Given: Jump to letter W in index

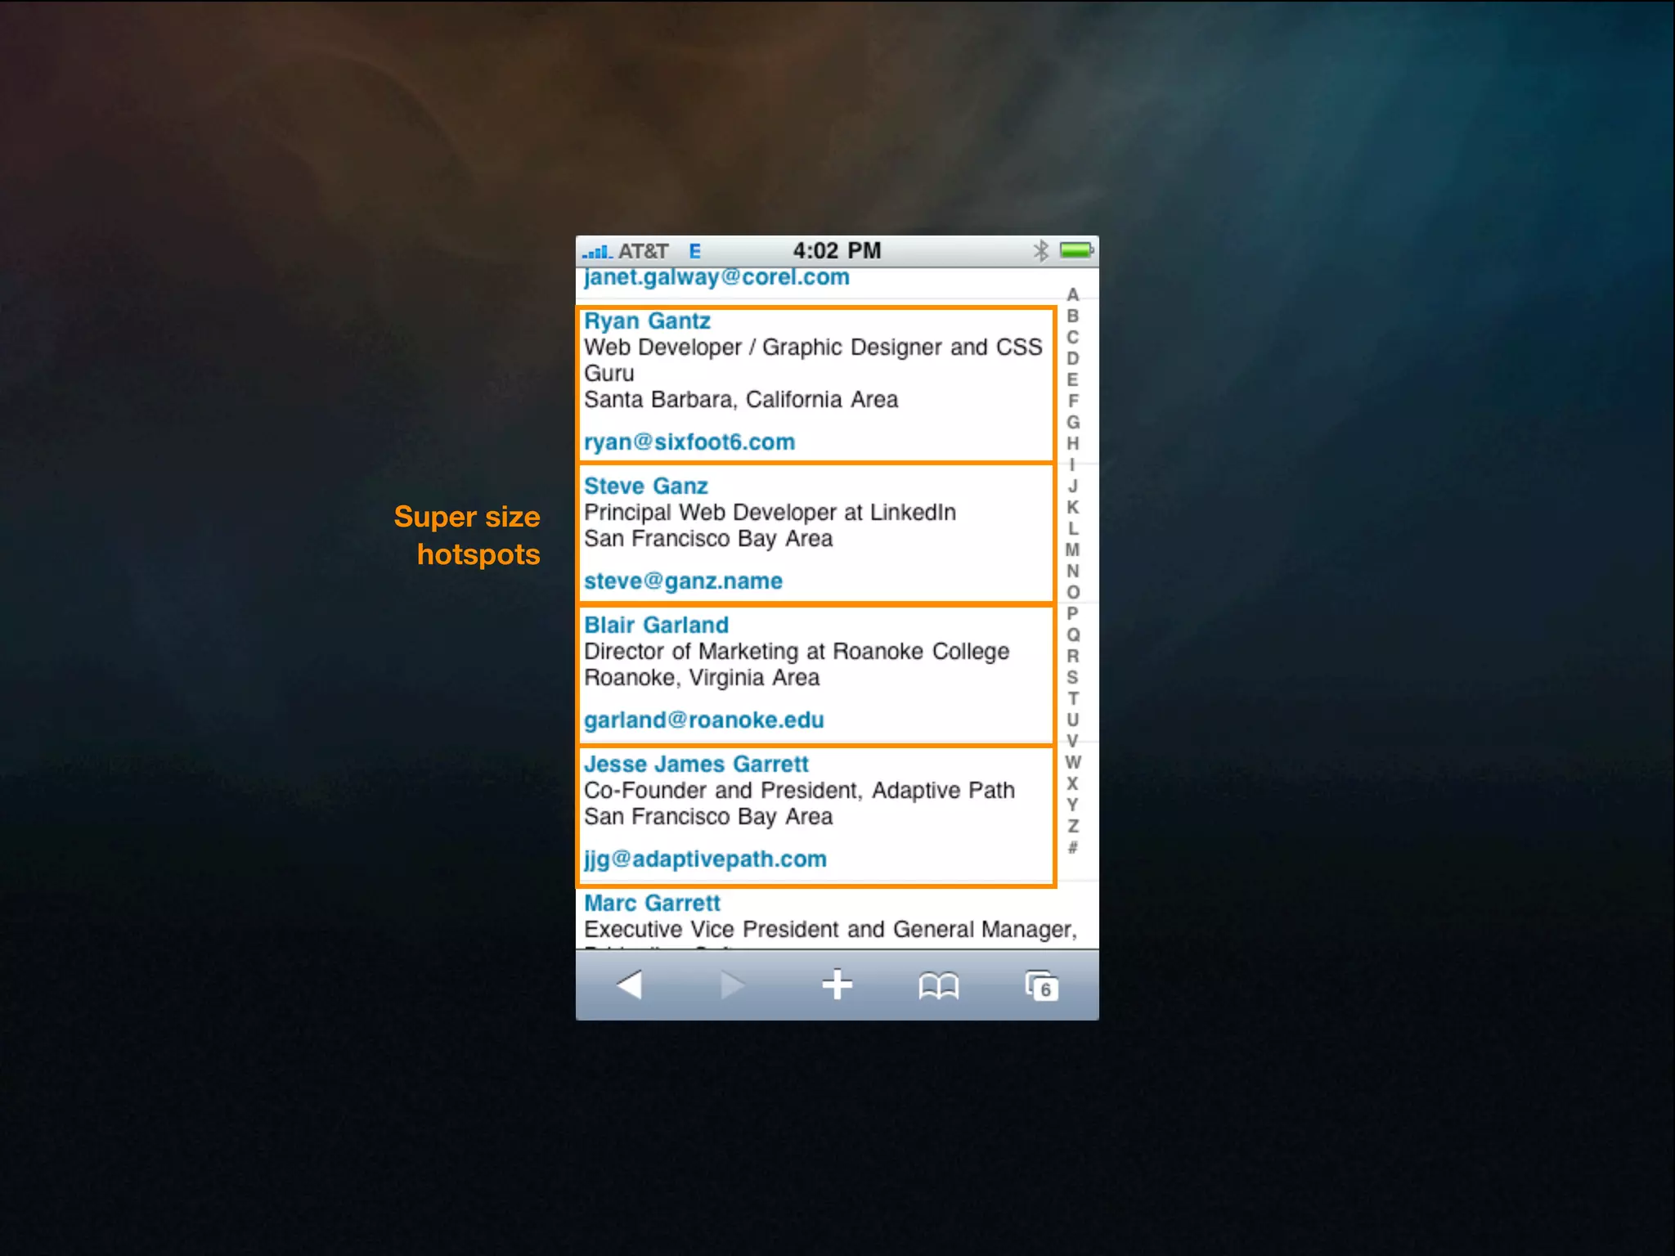Looking at the screenshot, I should (1072, 762).
